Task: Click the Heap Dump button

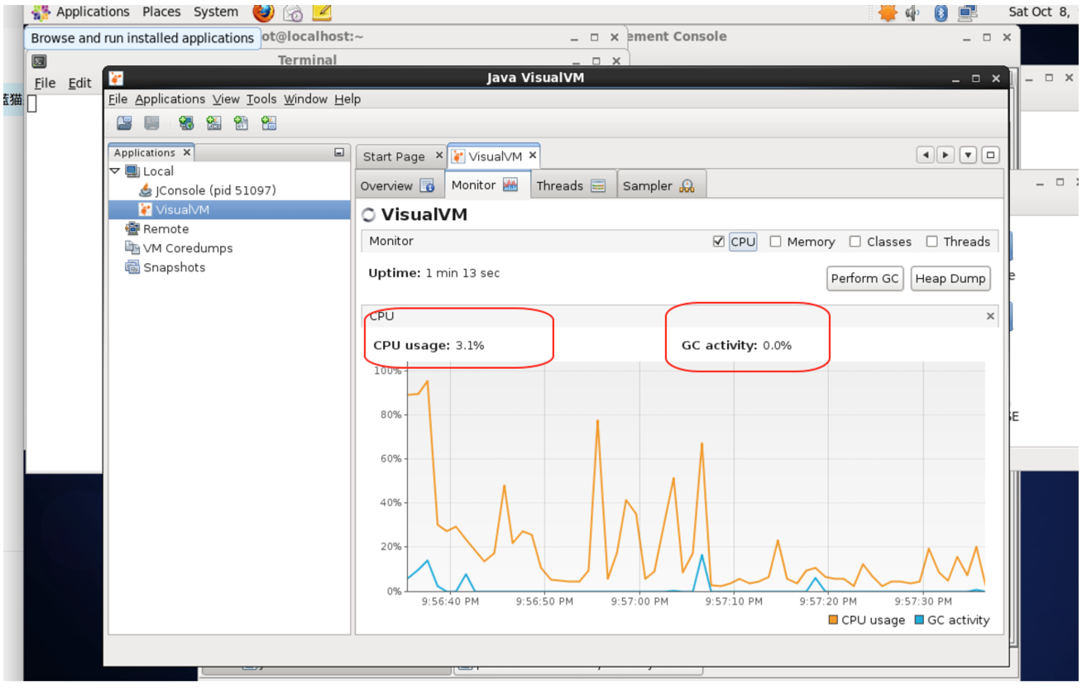Action: click(x=951, y=279)
